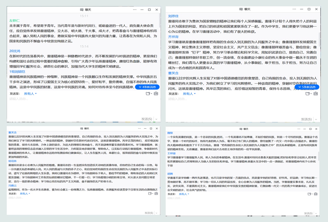
Task: Expand send options arrow in bottom-left chat
Action: pos(156,213)
